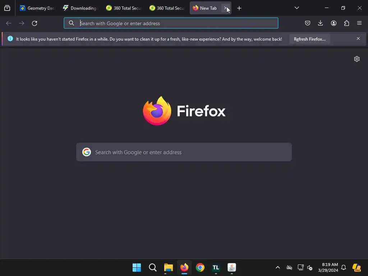Open the notifications bell icon
This screenshot has width=368, height=276.
tap(344, 267)
